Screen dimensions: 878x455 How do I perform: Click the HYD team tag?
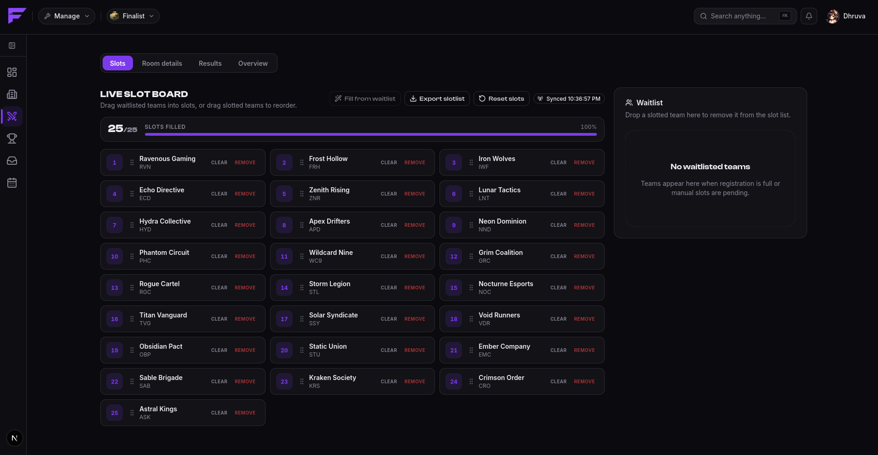click(145, 230)
